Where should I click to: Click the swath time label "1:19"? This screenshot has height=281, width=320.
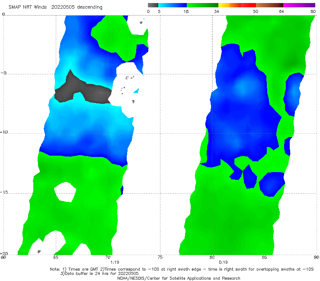[x=115, y=262]
